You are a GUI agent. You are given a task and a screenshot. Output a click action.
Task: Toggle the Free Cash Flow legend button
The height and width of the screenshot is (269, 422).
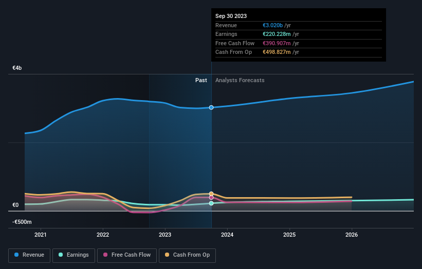(127, 255)
